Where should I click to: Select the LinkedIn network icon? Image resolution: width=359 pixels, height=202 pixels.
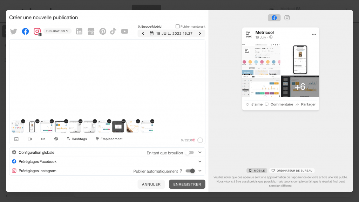click(x=79, y=31)
